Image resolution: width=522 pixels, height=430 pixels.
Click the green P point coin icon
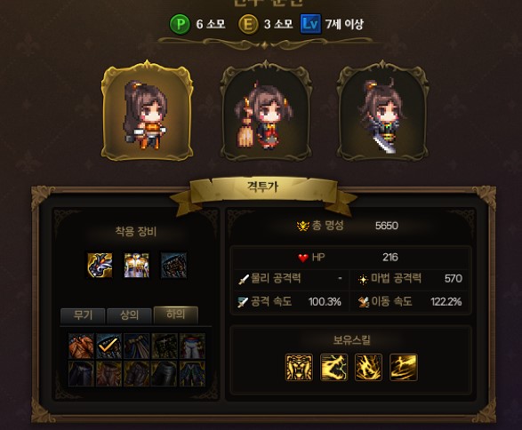(180, 24)
